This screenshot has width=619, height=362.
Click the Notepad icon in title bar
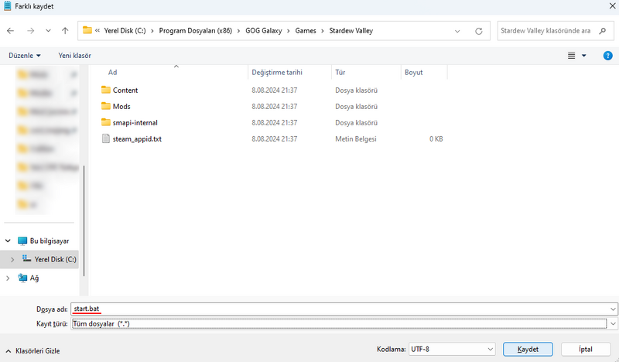pyautogui.click(x=7, y=6)
